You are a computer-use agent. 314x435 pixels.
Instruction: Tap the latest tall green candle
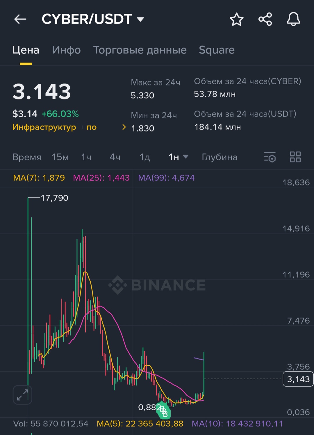point(204,373)
